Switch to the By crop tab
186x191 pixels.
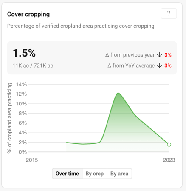pyautogui.click(x=95, y=174)
